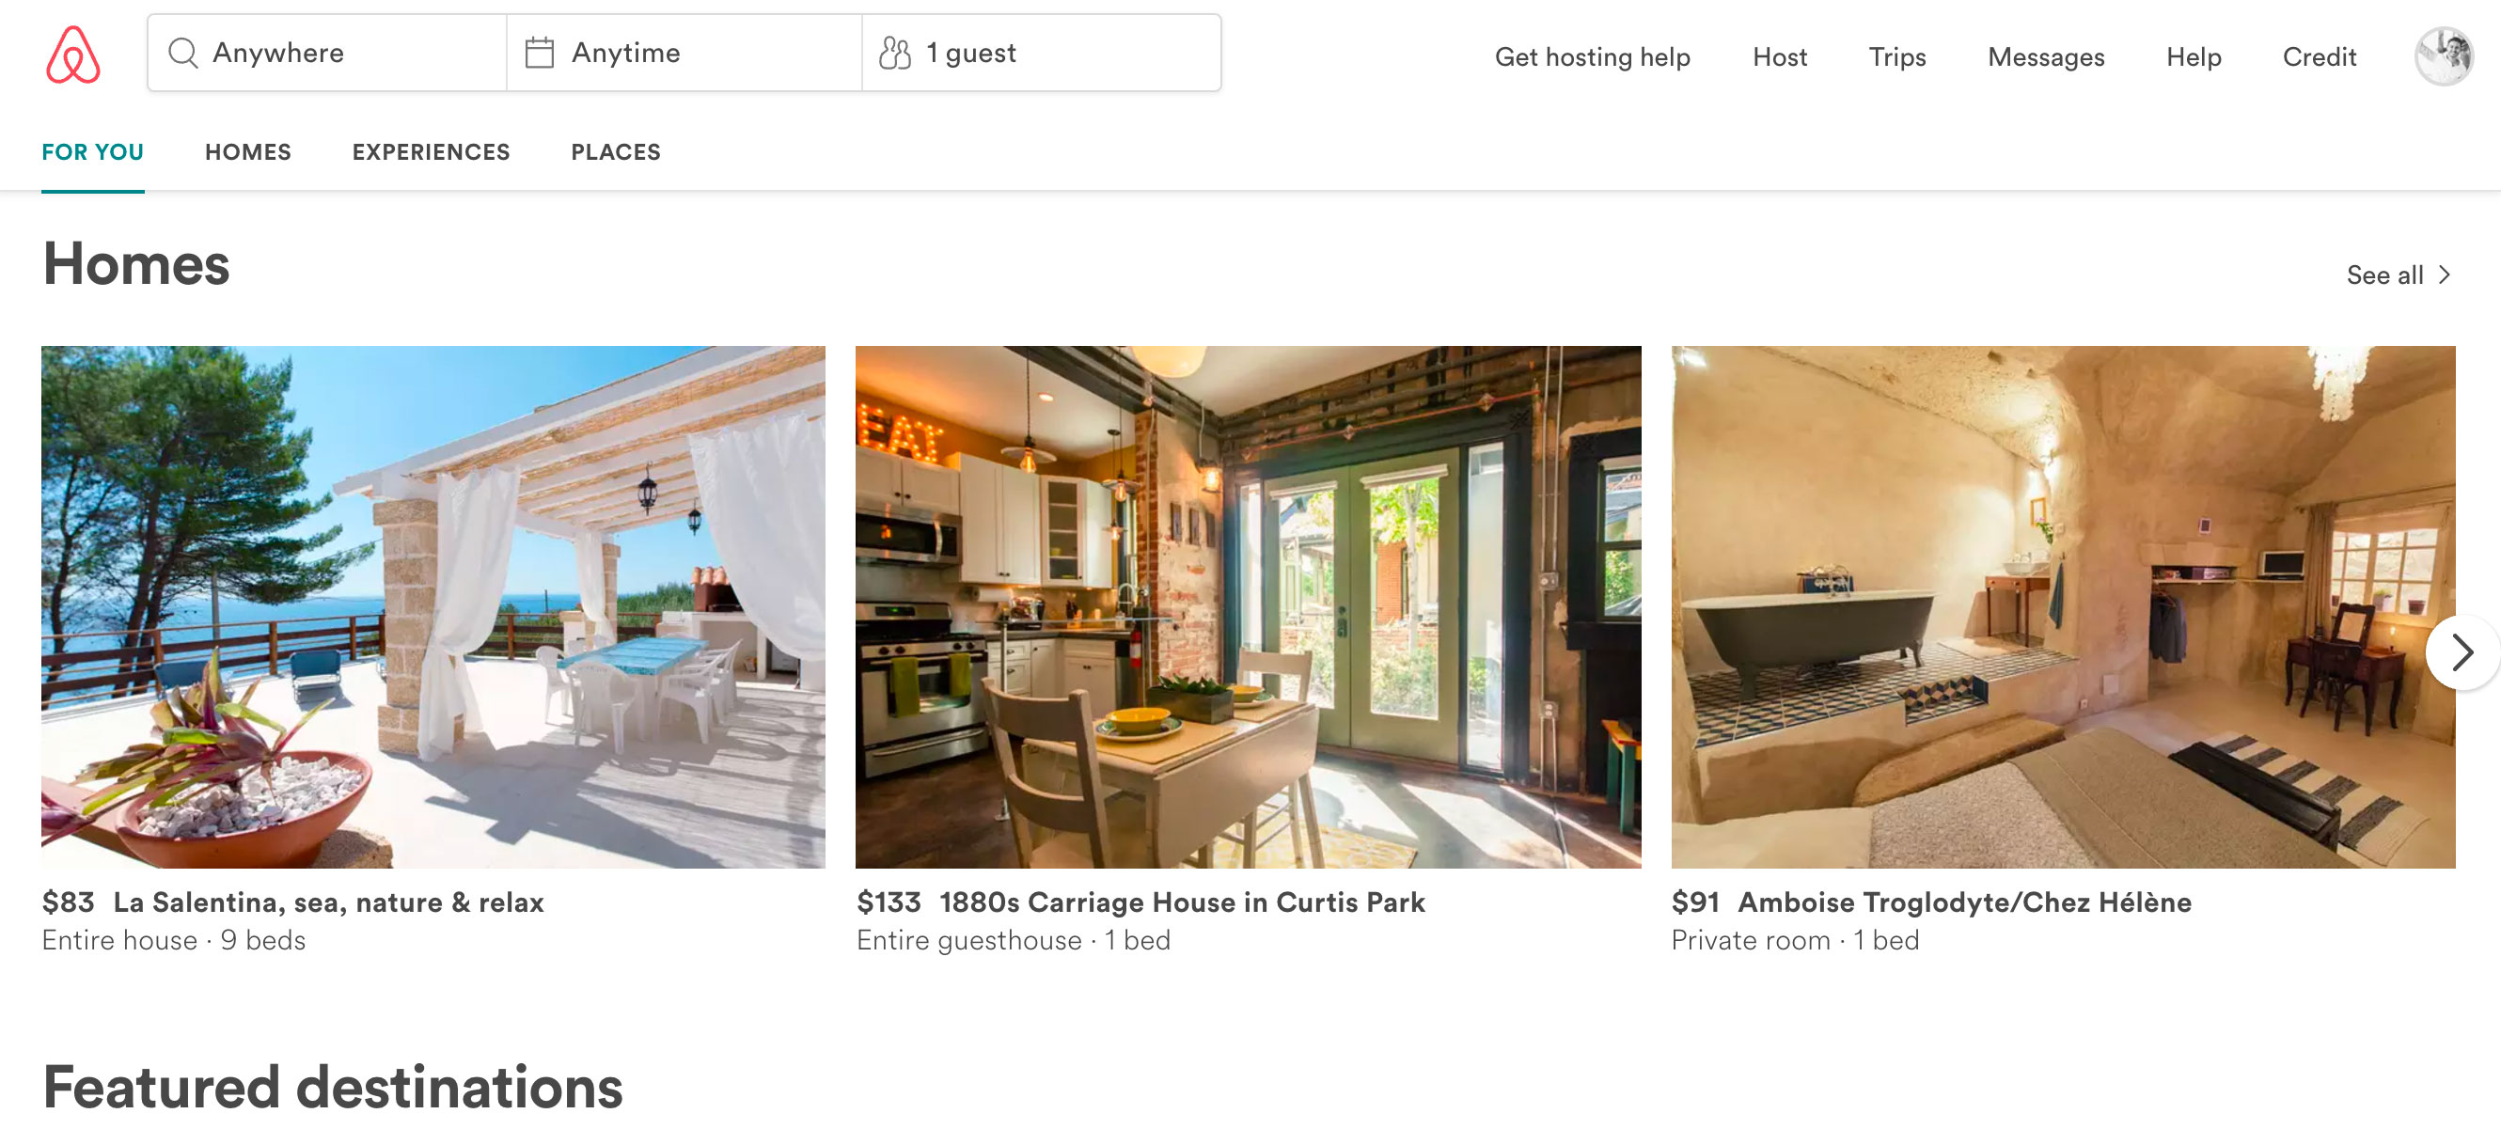This screenshot has width=2501, height=1145.
Task: Open Get hosting help link
Action: 1592,57
